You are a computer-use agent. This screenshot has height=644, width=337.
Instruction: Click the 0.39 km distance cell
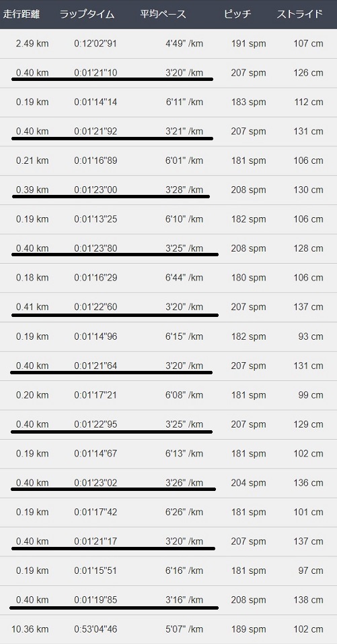point(32,190)
